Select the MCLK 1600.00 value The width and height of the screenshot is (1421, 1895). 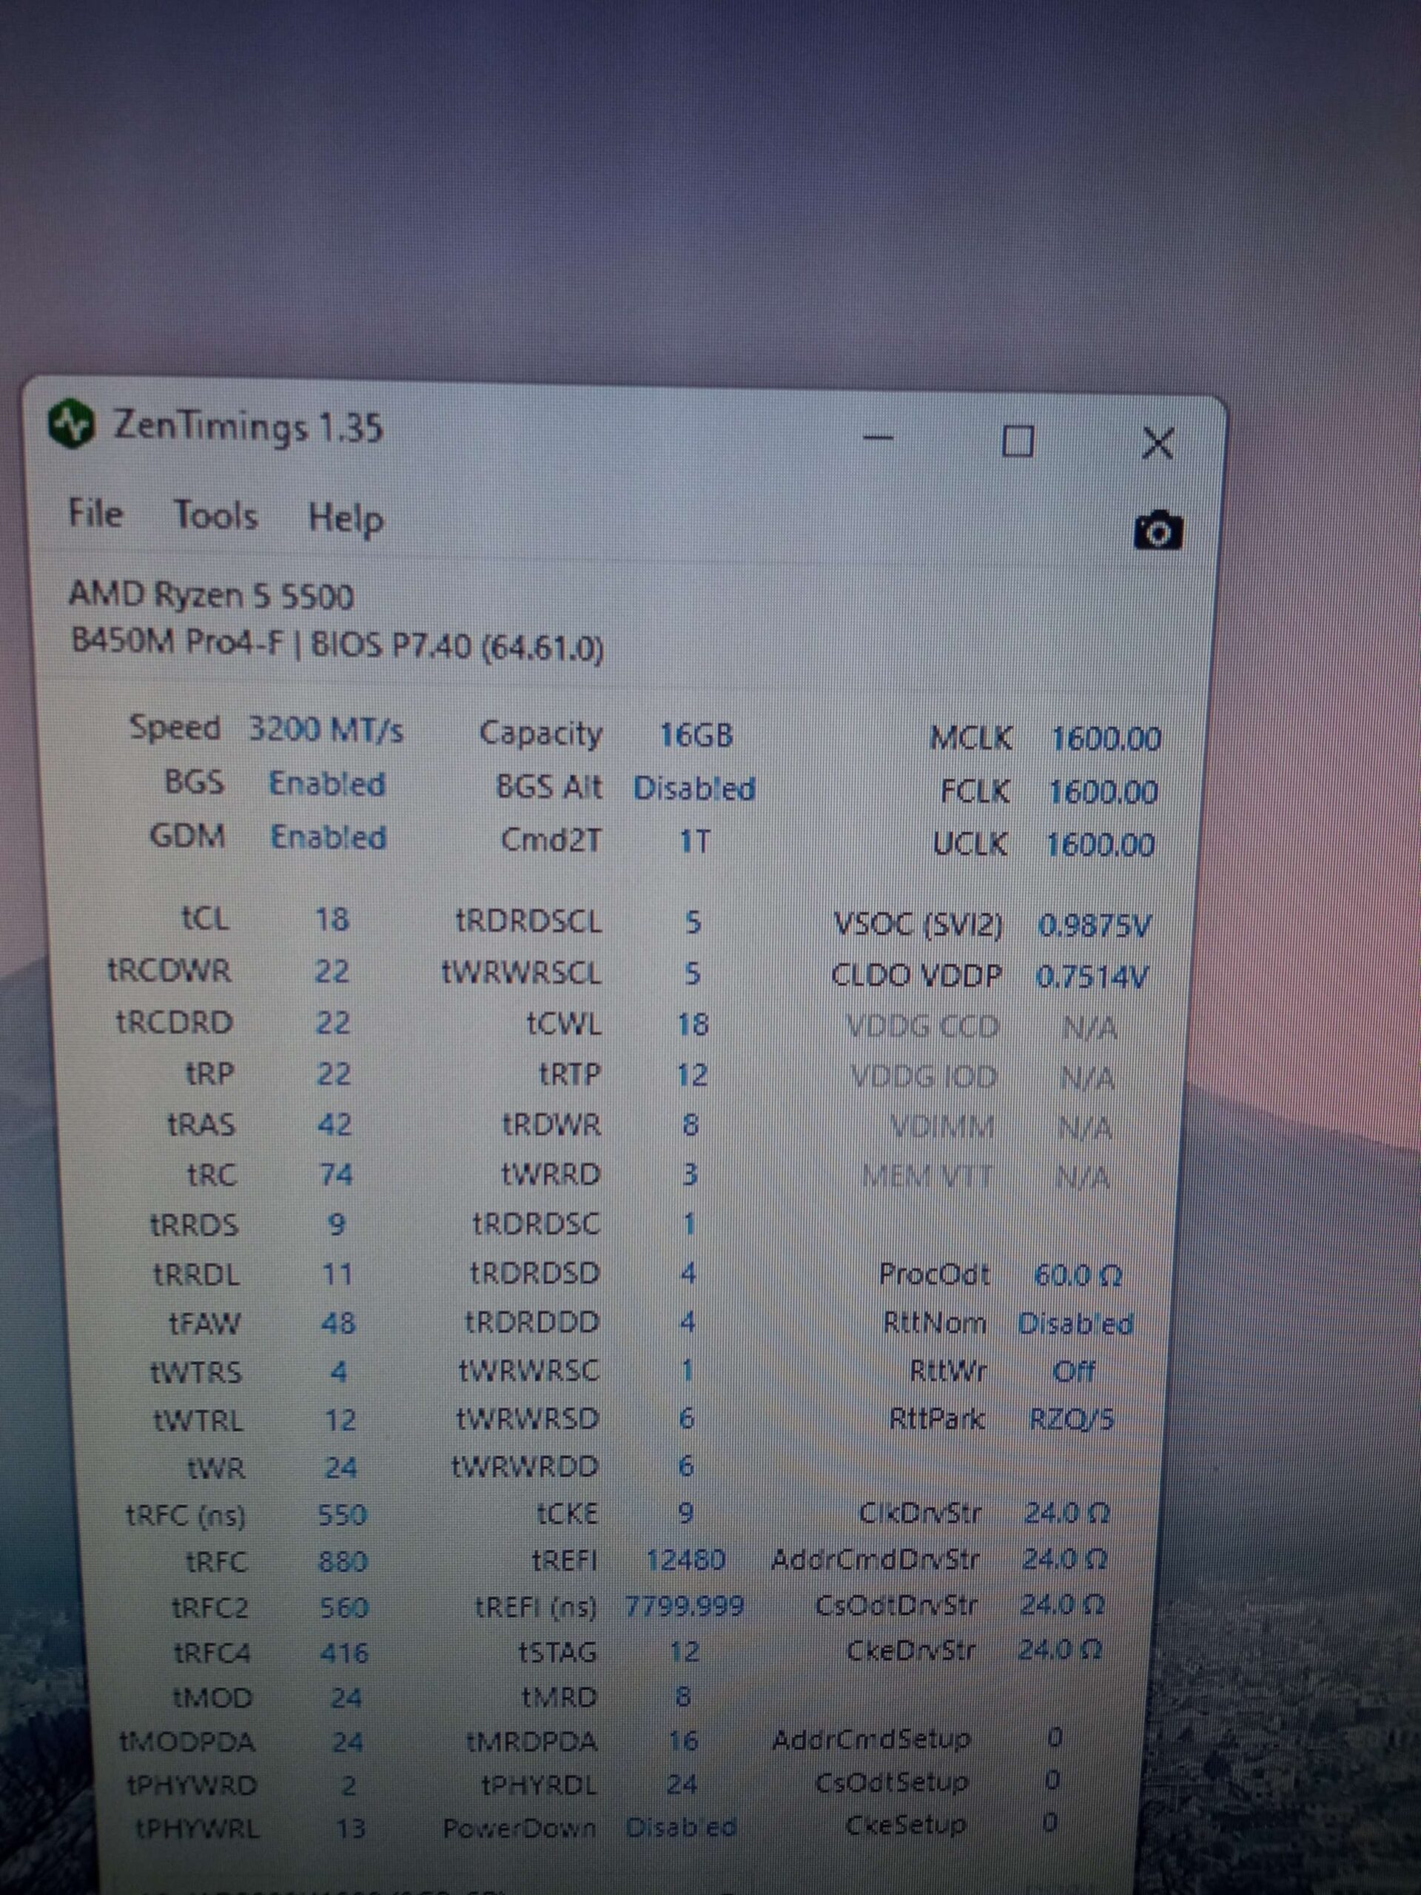coord(1105,739)
